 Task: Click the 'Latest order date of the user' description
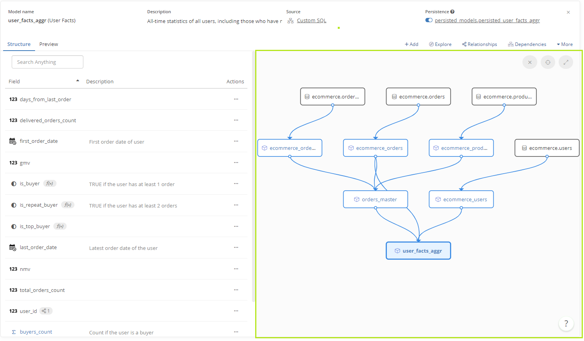[124, 248]
